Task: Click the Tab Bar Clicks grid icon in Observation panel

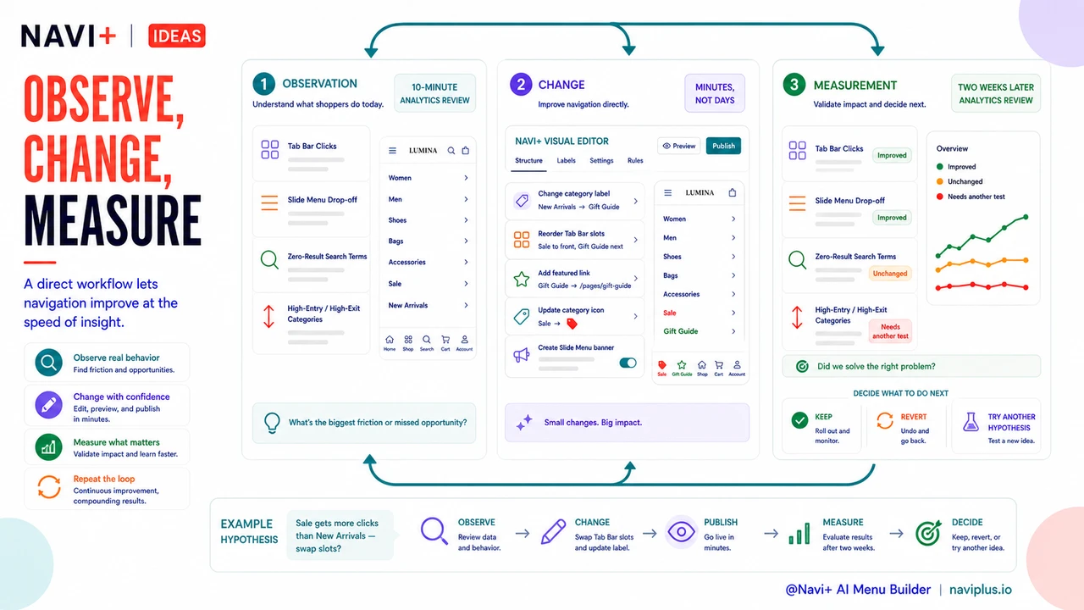Action: [x=270, y=150]
